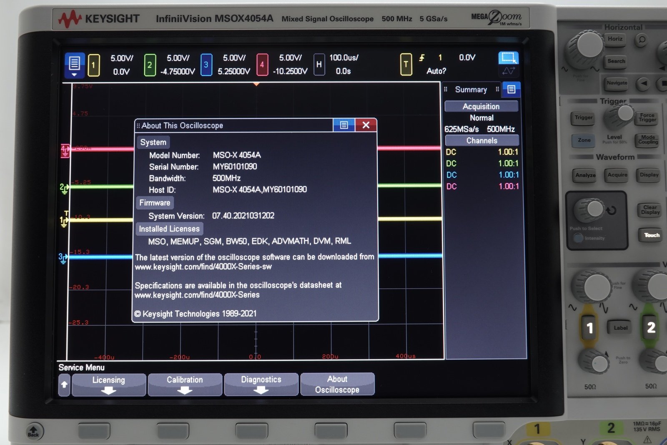This screenshot has height=445, width=667.
Task: Click the trigger Level knob
Action: (621, 115)
